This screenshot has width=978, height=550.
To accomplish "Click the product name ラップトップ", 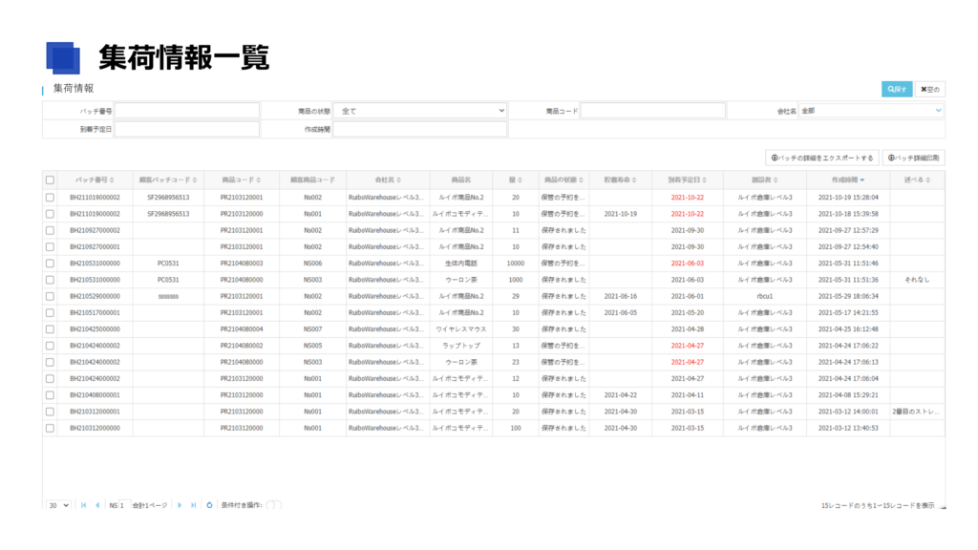I will (461, 346).
